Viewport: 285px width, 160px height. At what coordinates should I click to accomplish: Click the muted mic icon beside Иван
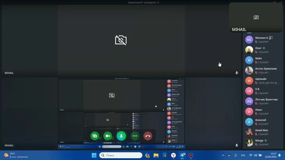click(256, 114)
